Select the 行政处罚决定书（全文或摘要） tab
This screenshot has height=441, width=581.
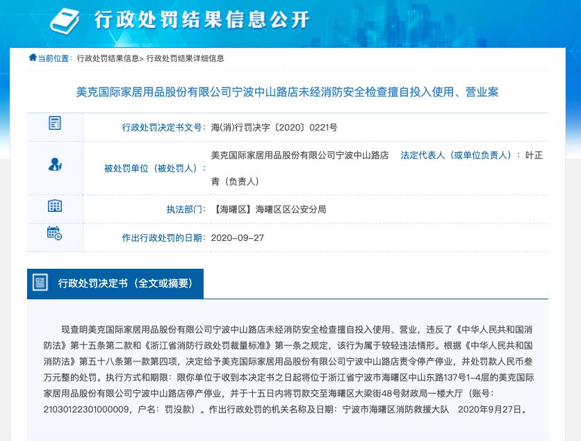pyautogui.click(x=115, y=283)
